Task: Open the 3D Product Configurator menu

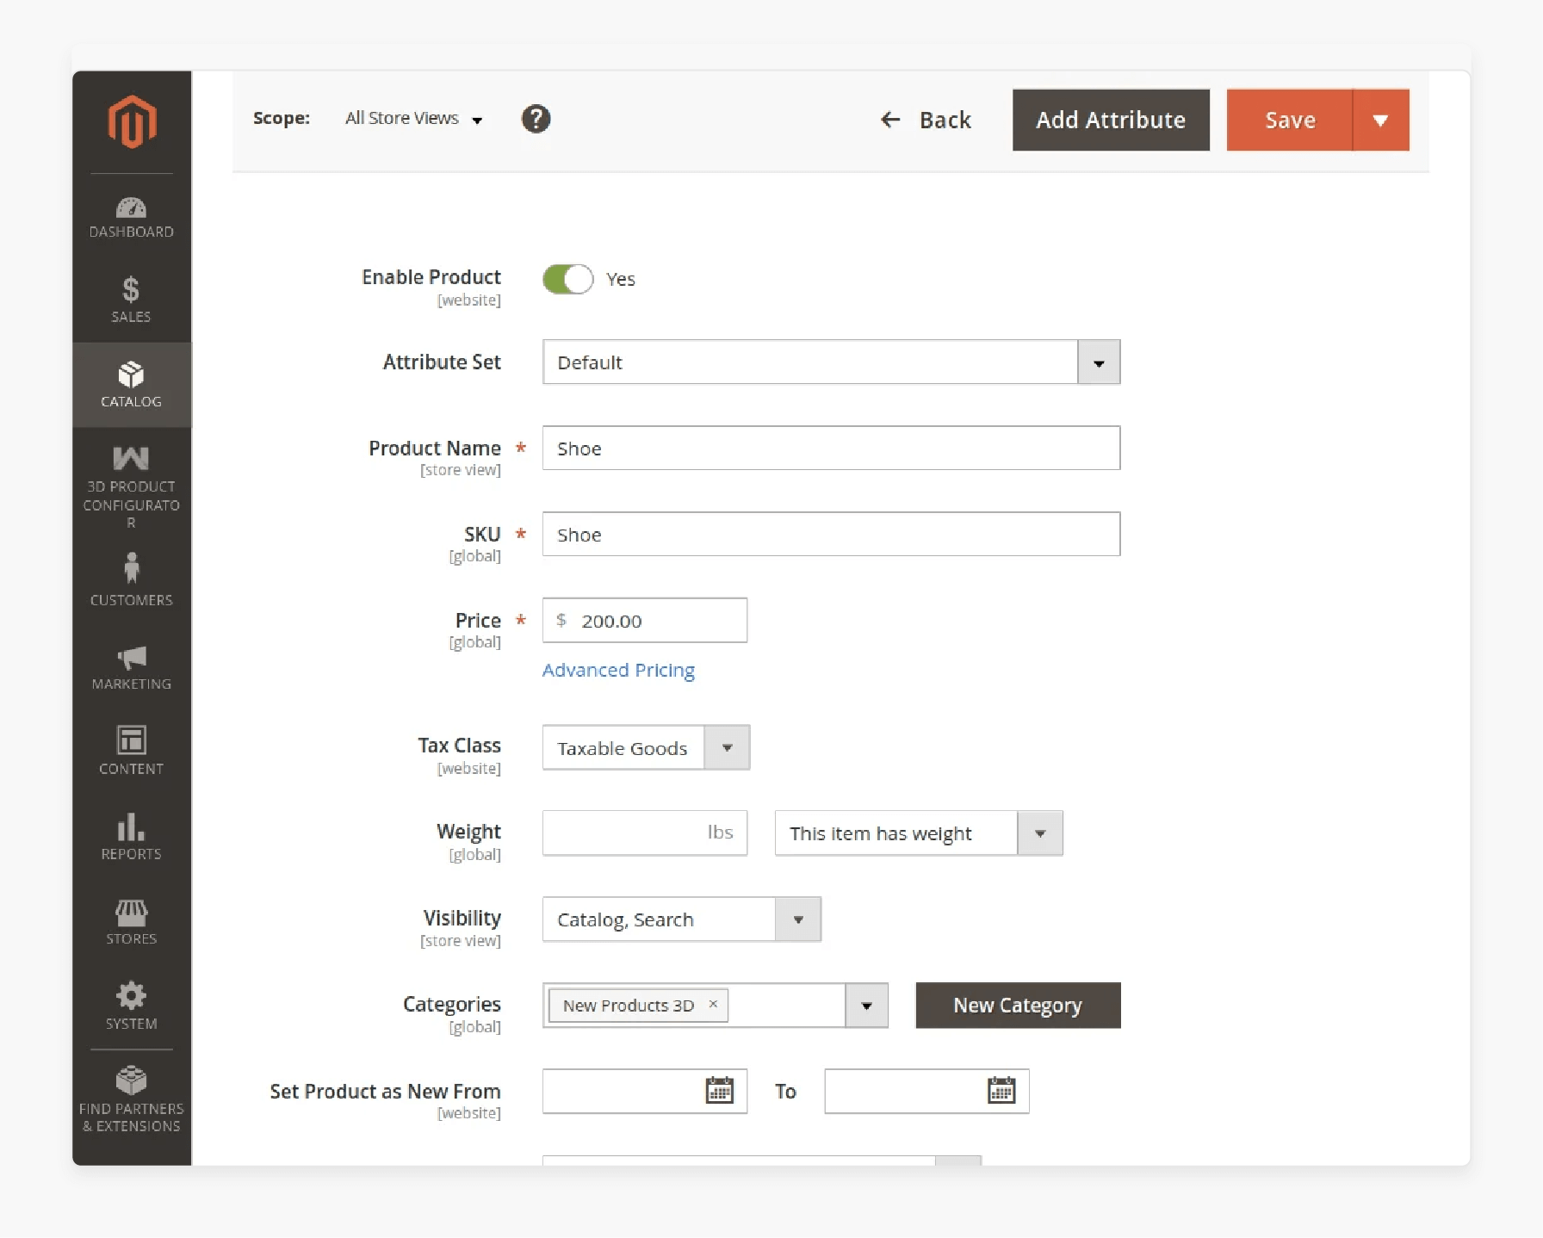Action: pos(132,487)
